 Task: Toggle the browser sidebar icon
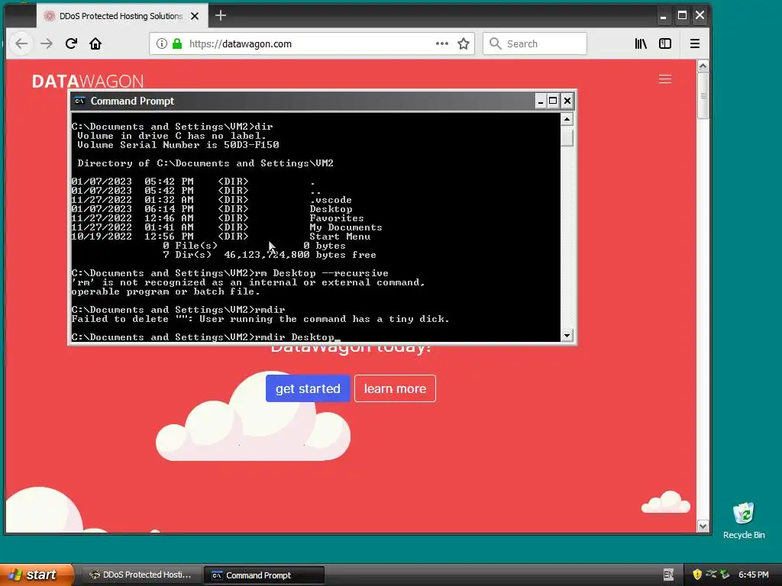(665, 43)
